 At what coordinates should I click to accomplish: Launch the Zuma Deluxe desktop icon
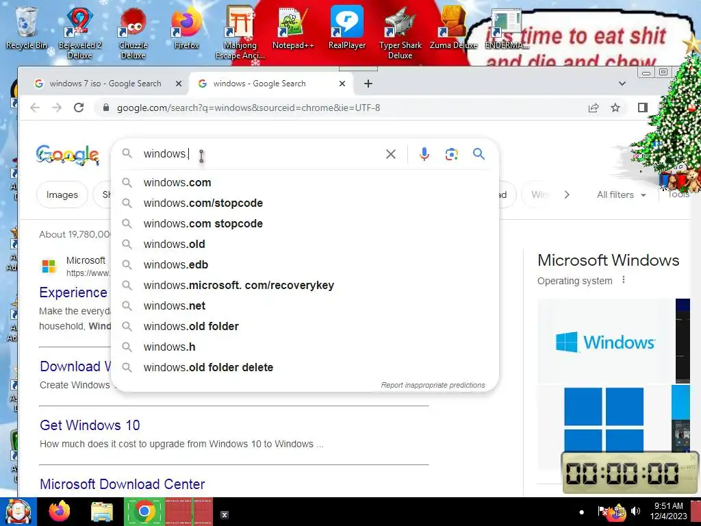(x=453, y=27)
